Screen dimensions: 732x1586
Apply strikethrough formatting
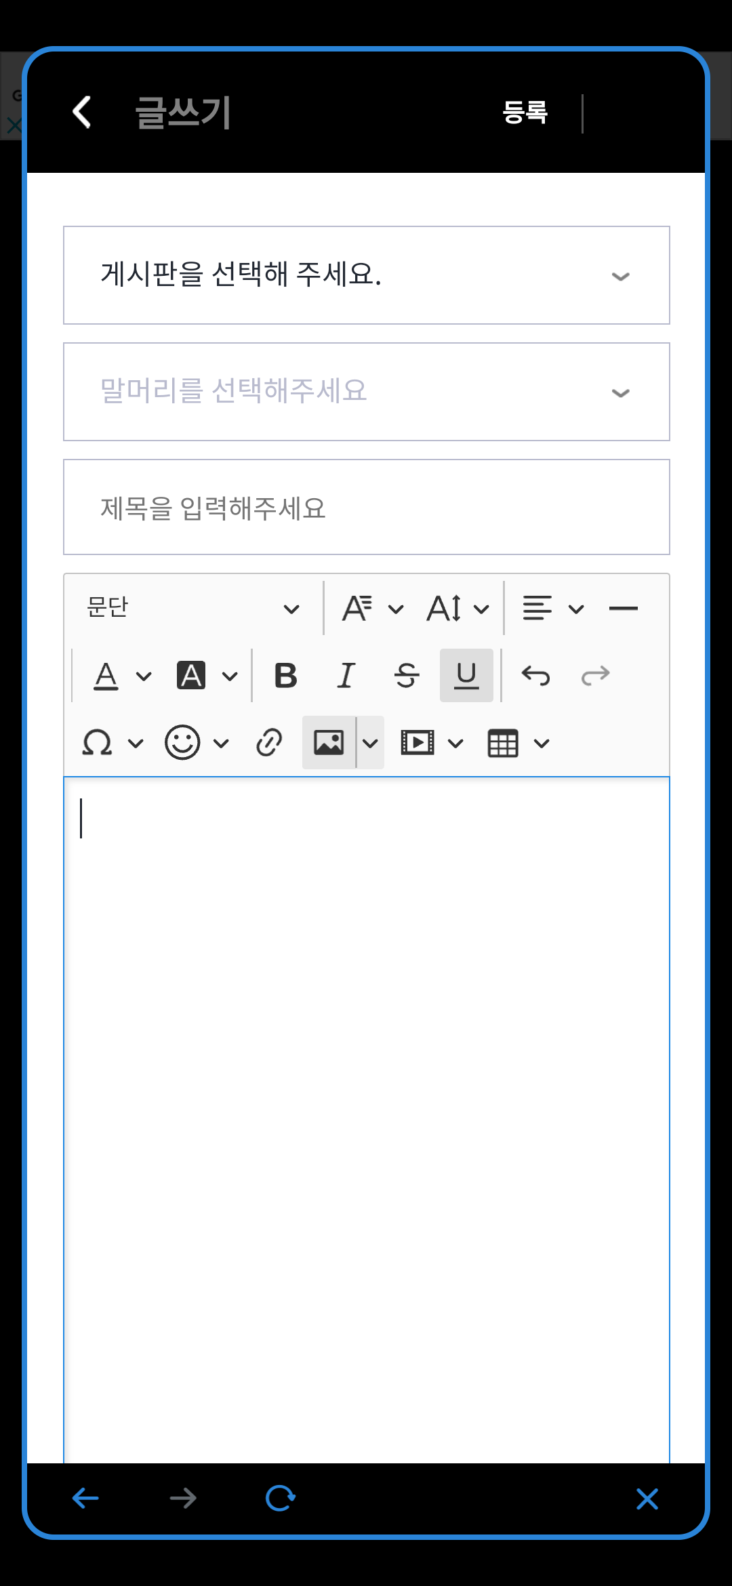(406, 675)
